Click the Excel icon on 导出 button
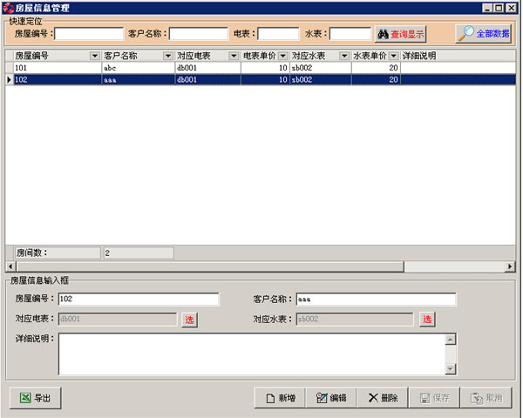The height and width of the screenshot is (418, 523). pyautogui.click(x=25, y=398)
